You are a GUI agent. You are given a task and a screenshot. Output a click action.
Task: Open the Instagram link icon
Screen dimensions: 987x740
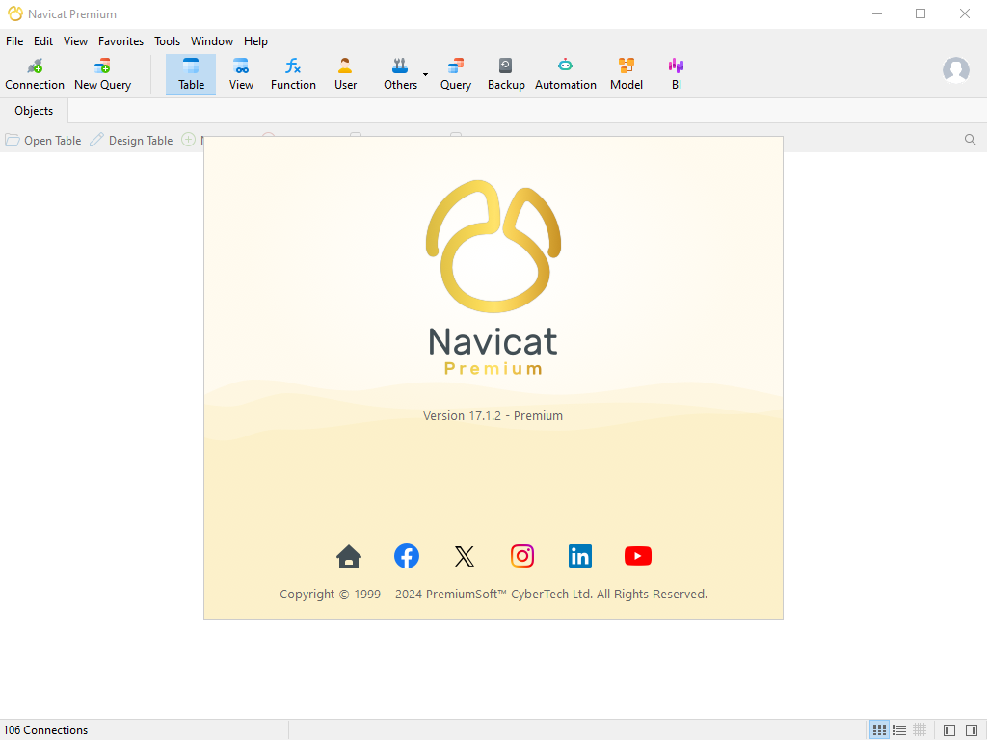point(522,556)
